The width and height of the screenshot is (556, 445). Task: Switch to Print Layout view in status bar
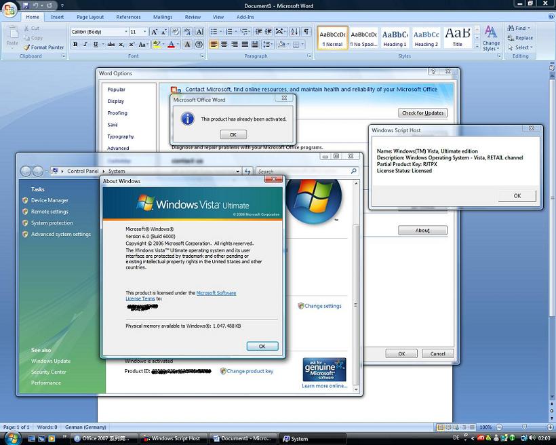pos(441,427)
